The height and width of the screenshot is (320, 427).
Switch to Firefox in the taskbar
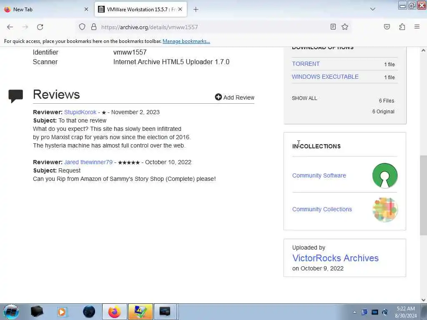[x=114, y=312]
